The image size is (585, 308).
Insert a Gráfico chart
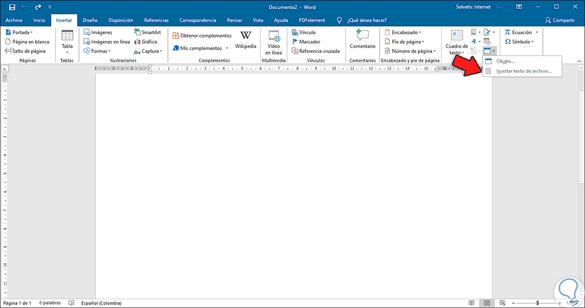(x=146, y=41)
